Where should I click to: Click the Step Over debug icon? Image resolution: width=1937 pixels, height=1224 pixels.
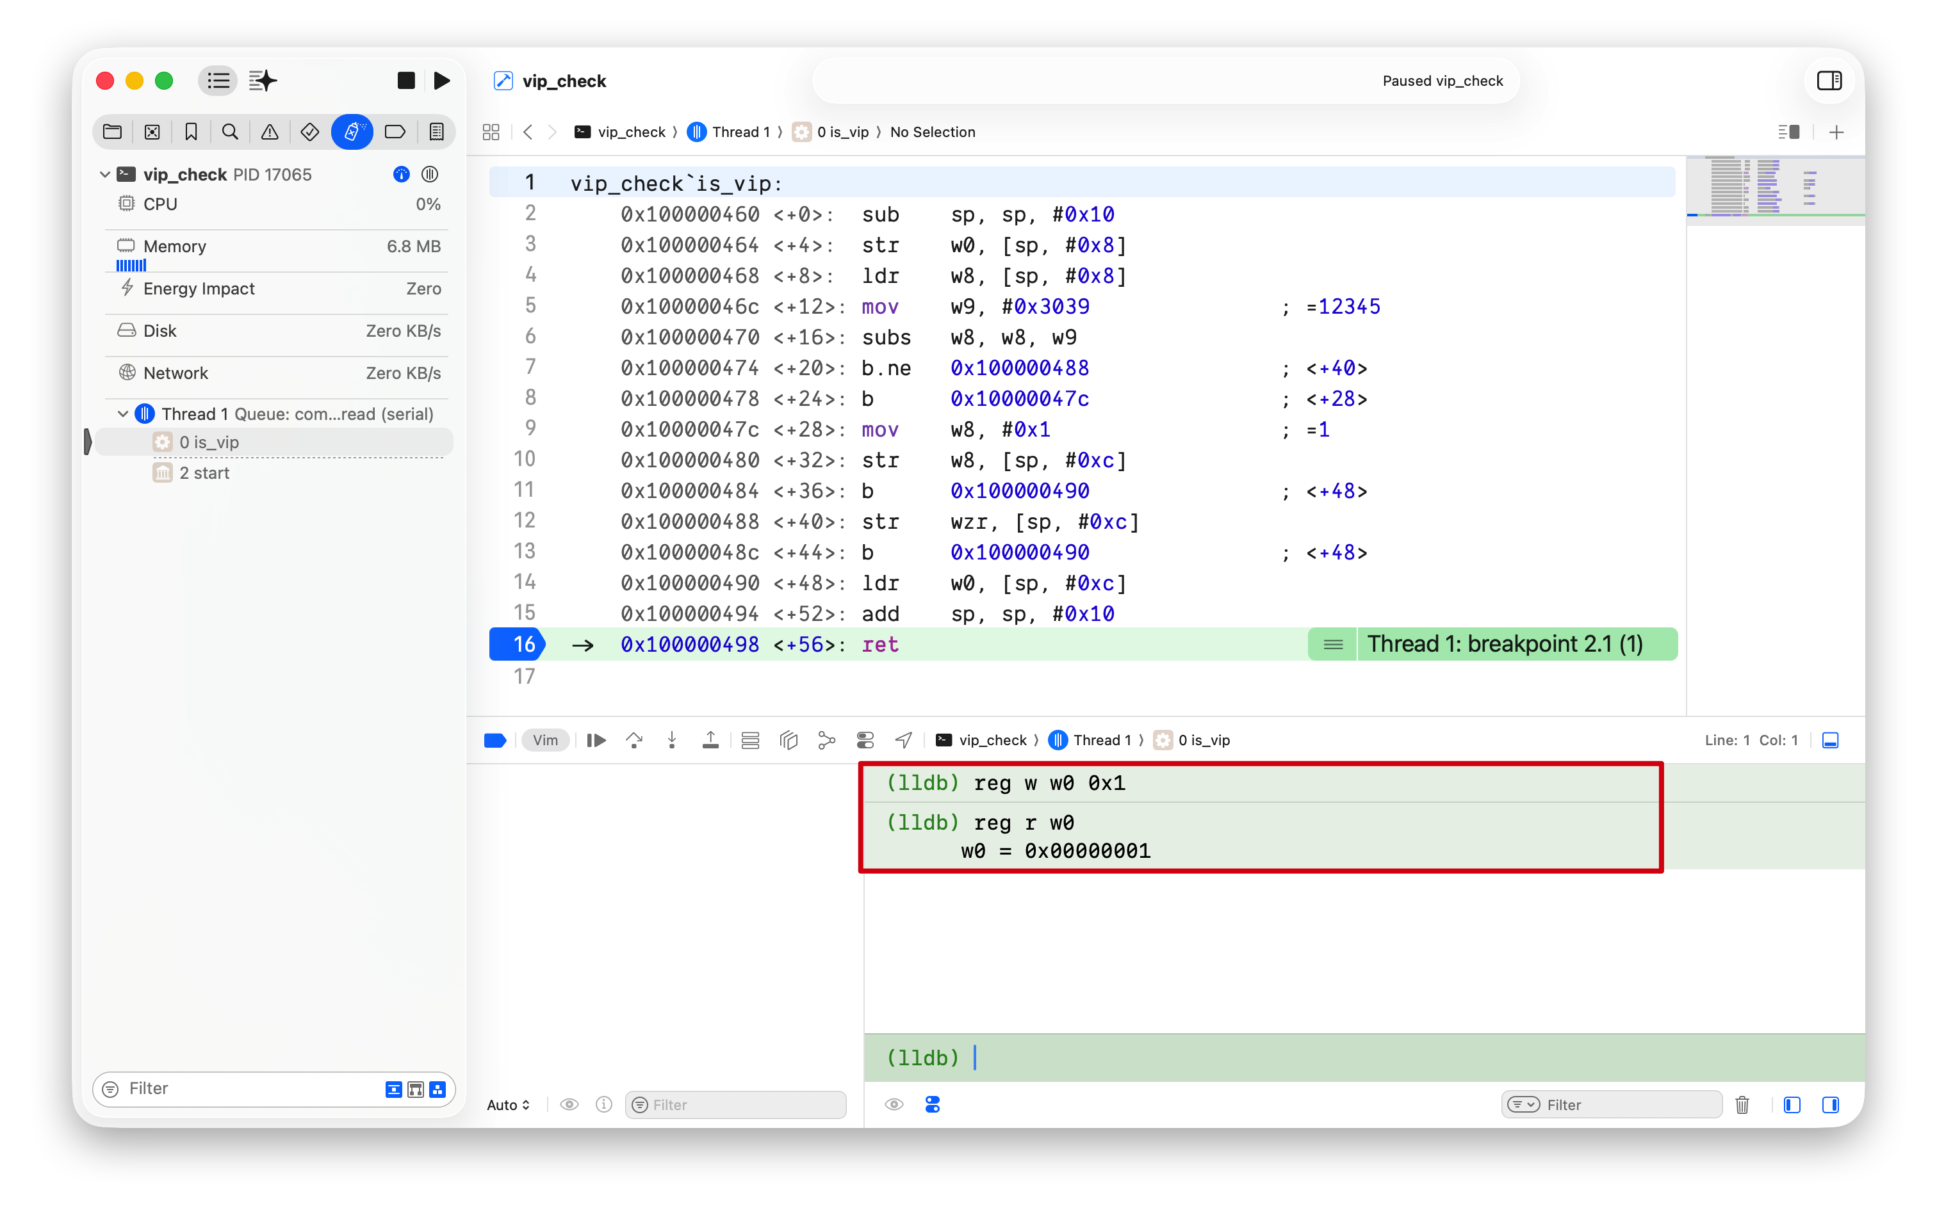coord(634,740)
